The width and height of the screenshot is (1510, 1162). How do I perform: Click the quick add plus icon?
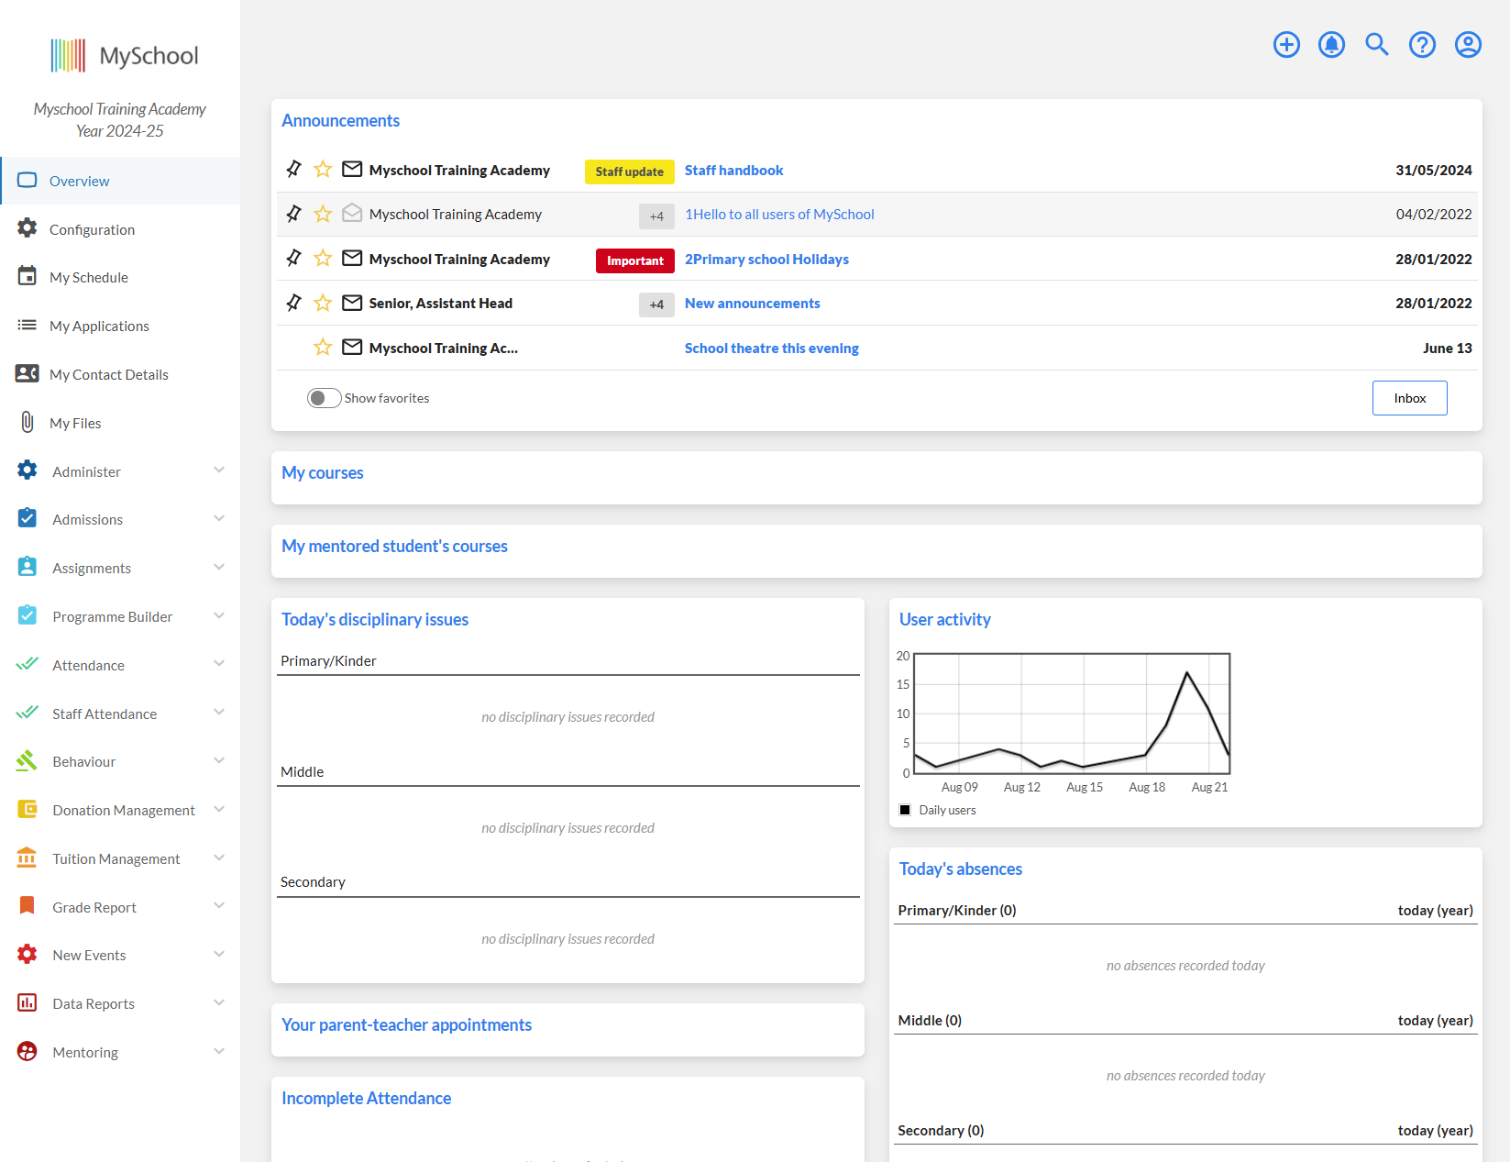click(1286, 44)
